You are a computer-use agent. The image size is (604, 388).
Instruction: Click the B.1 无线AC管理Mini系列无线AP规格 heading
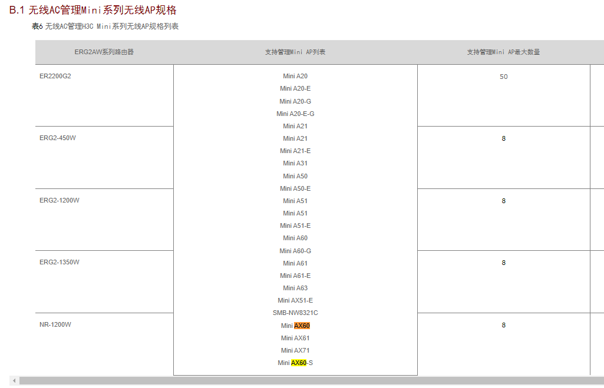coord(93,10)
